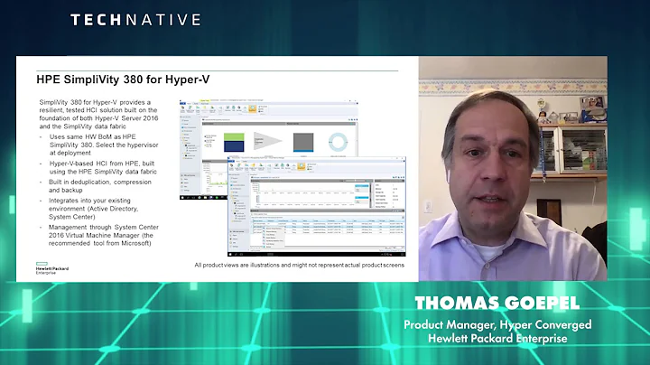Click "Product Manager, Hyper Converged" caption line

tap(497, 324)
